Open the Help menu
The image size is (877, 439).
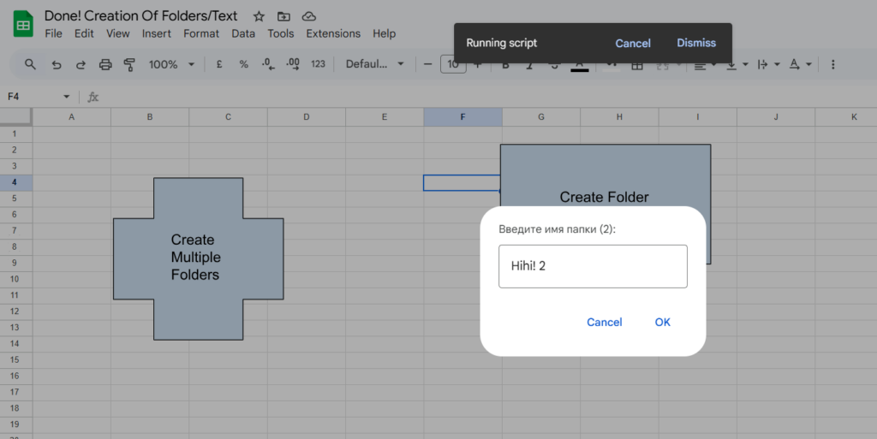(385, 33)
